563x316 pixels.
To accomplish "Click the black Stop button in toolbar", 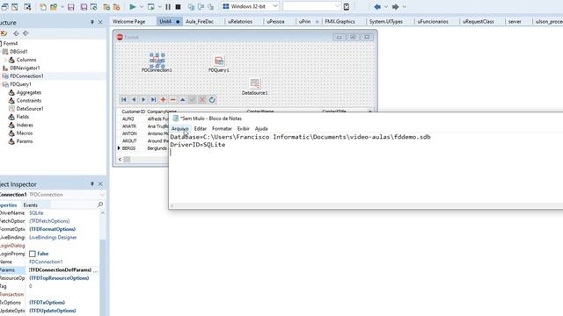I will point(178,6).
